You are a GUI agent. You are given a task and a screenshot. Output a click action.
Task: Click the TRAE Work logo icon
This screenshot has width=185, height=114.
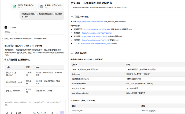pos(6,27)
